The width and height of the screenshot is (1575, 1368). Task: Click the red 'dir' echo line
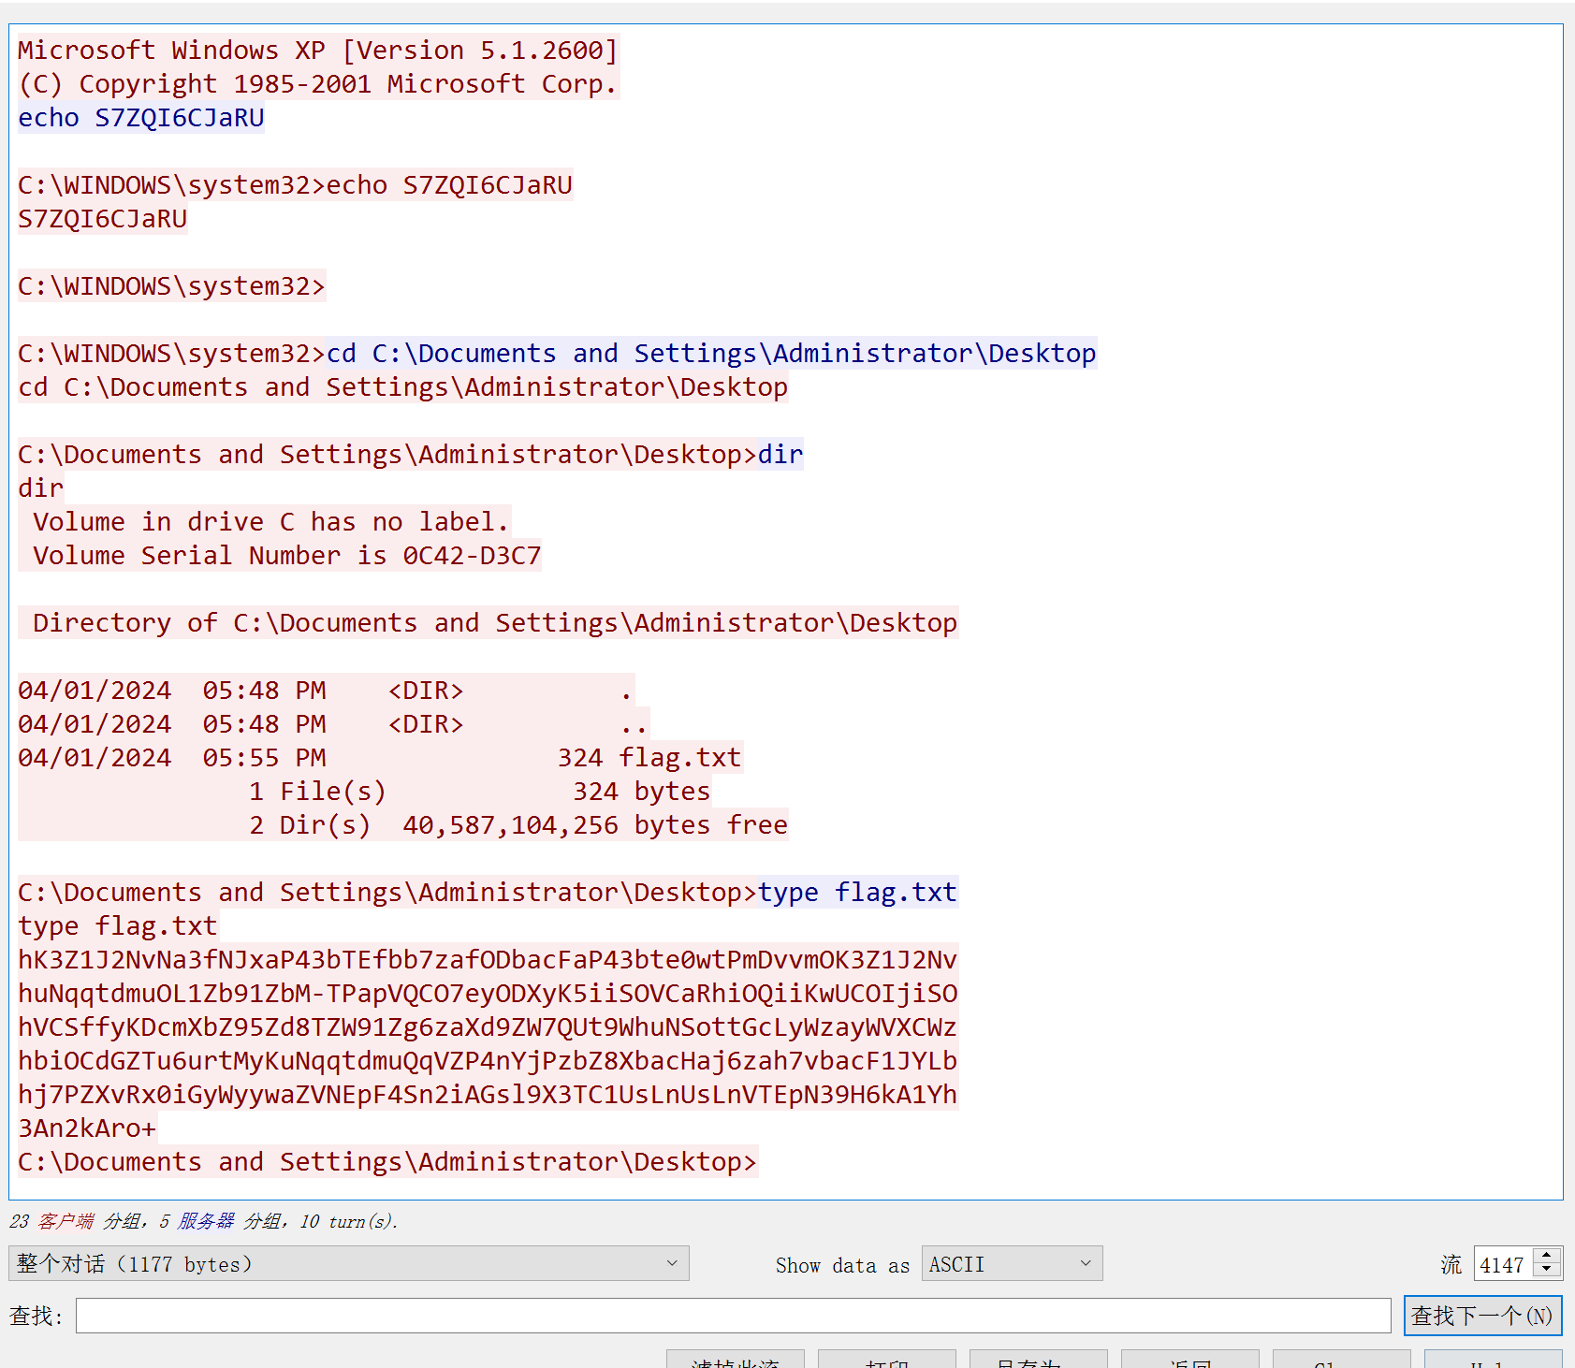[x=41, y=488]
